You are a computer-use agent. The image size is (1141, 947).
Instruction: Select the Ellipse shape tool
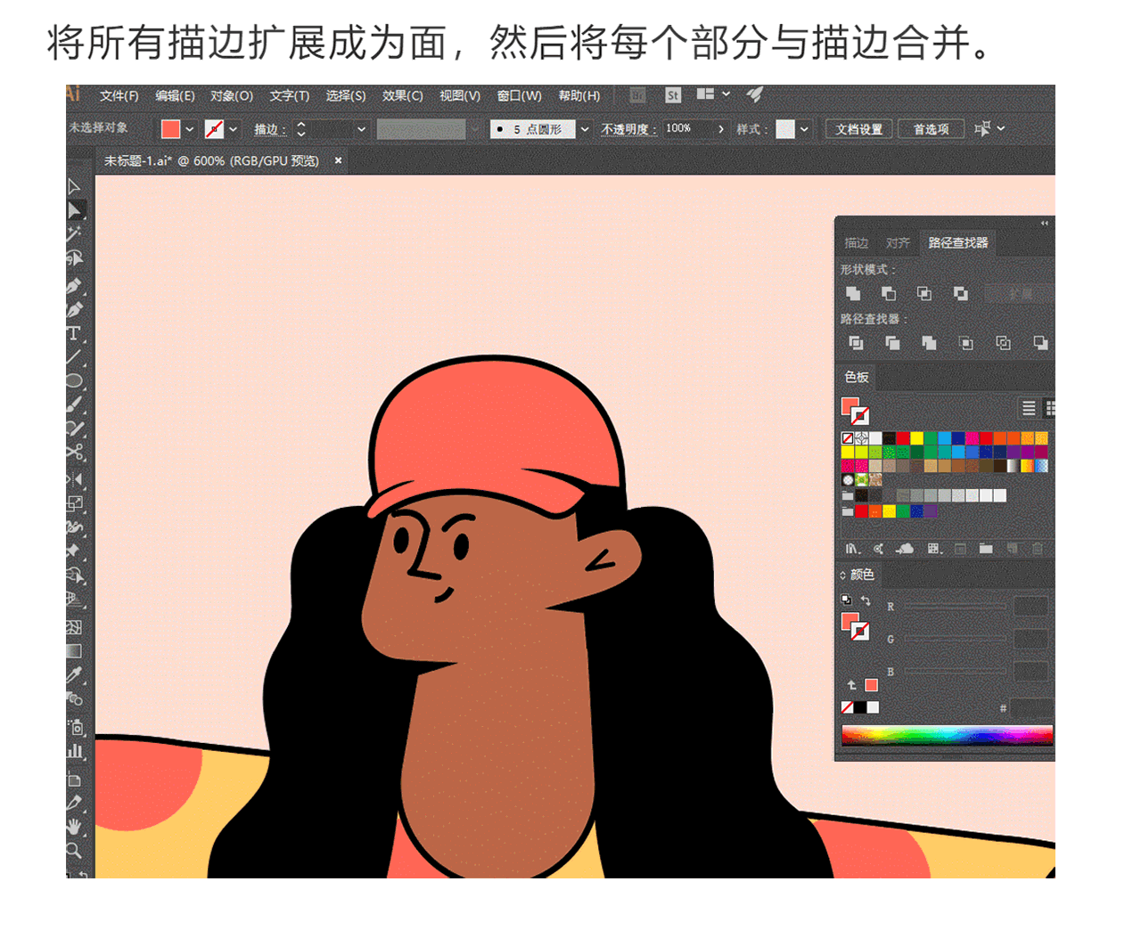click(x=75, y=381)
